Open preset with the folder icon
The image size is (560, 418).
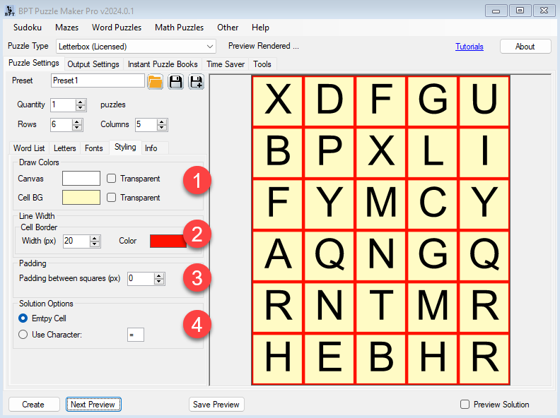click(156, 82)
